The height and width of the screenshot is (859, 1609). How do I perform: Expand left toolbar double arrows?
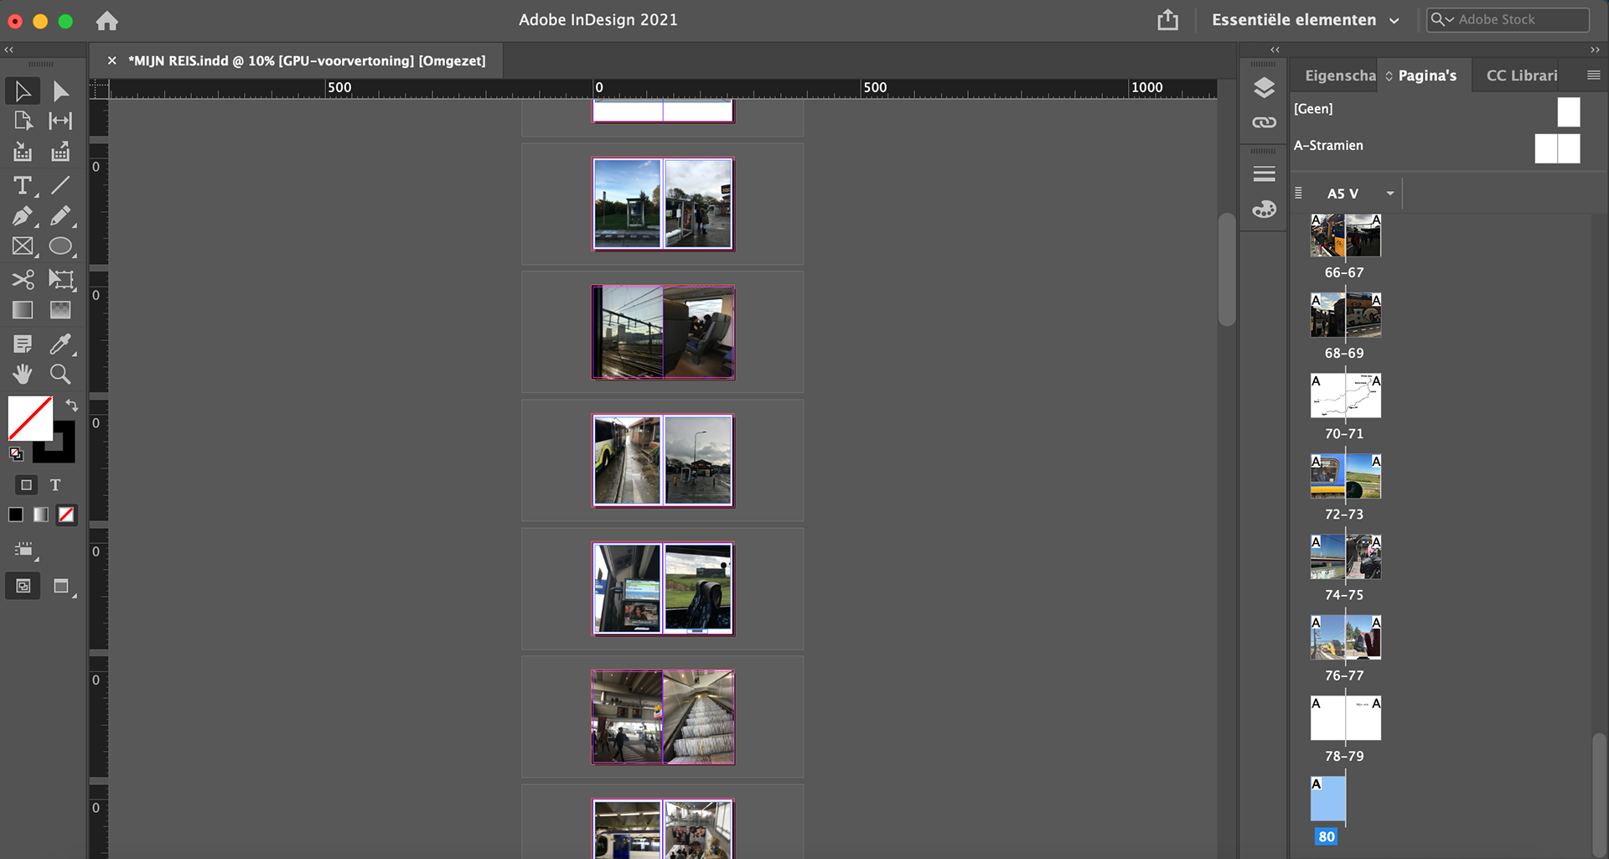9,50
